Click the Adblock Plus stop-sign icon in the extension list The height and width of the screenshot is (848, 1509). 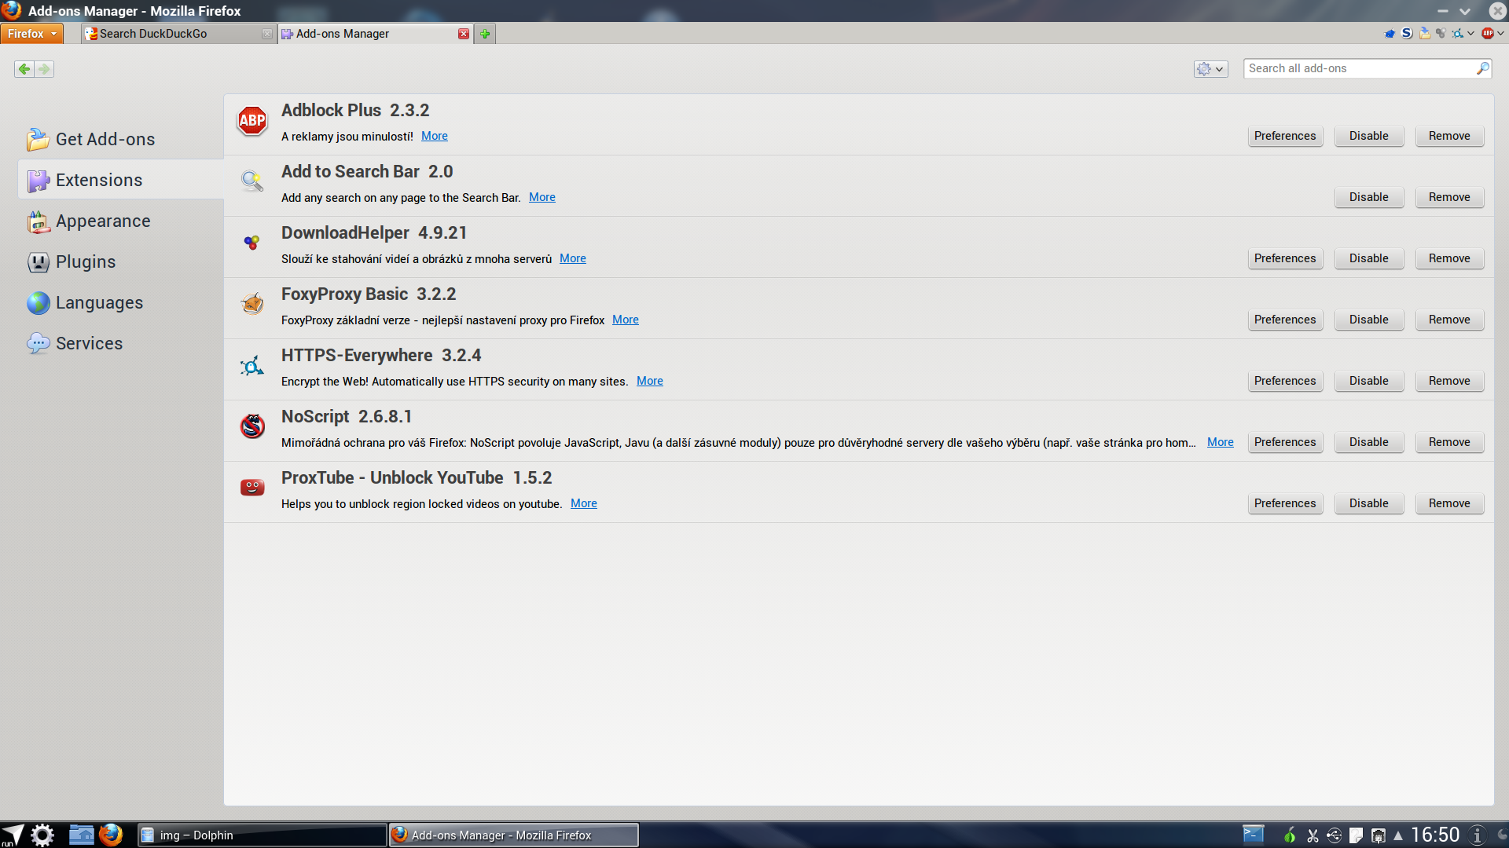click(252, 121)
